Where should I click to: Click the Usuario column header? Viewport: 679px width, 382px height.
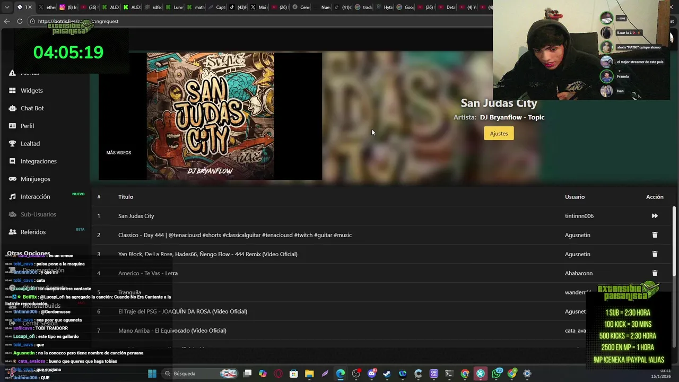coord(574,197)
